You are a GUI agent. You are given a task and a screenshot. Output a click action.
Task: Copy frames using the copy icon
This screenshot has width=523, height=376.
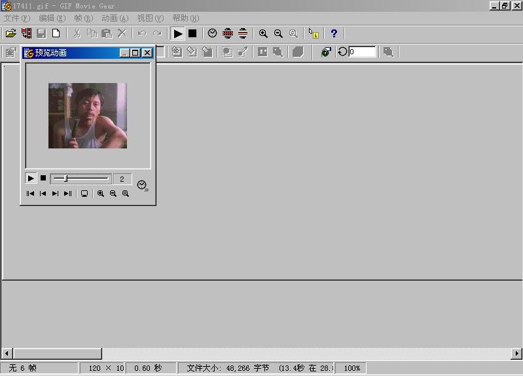(92, 33)
